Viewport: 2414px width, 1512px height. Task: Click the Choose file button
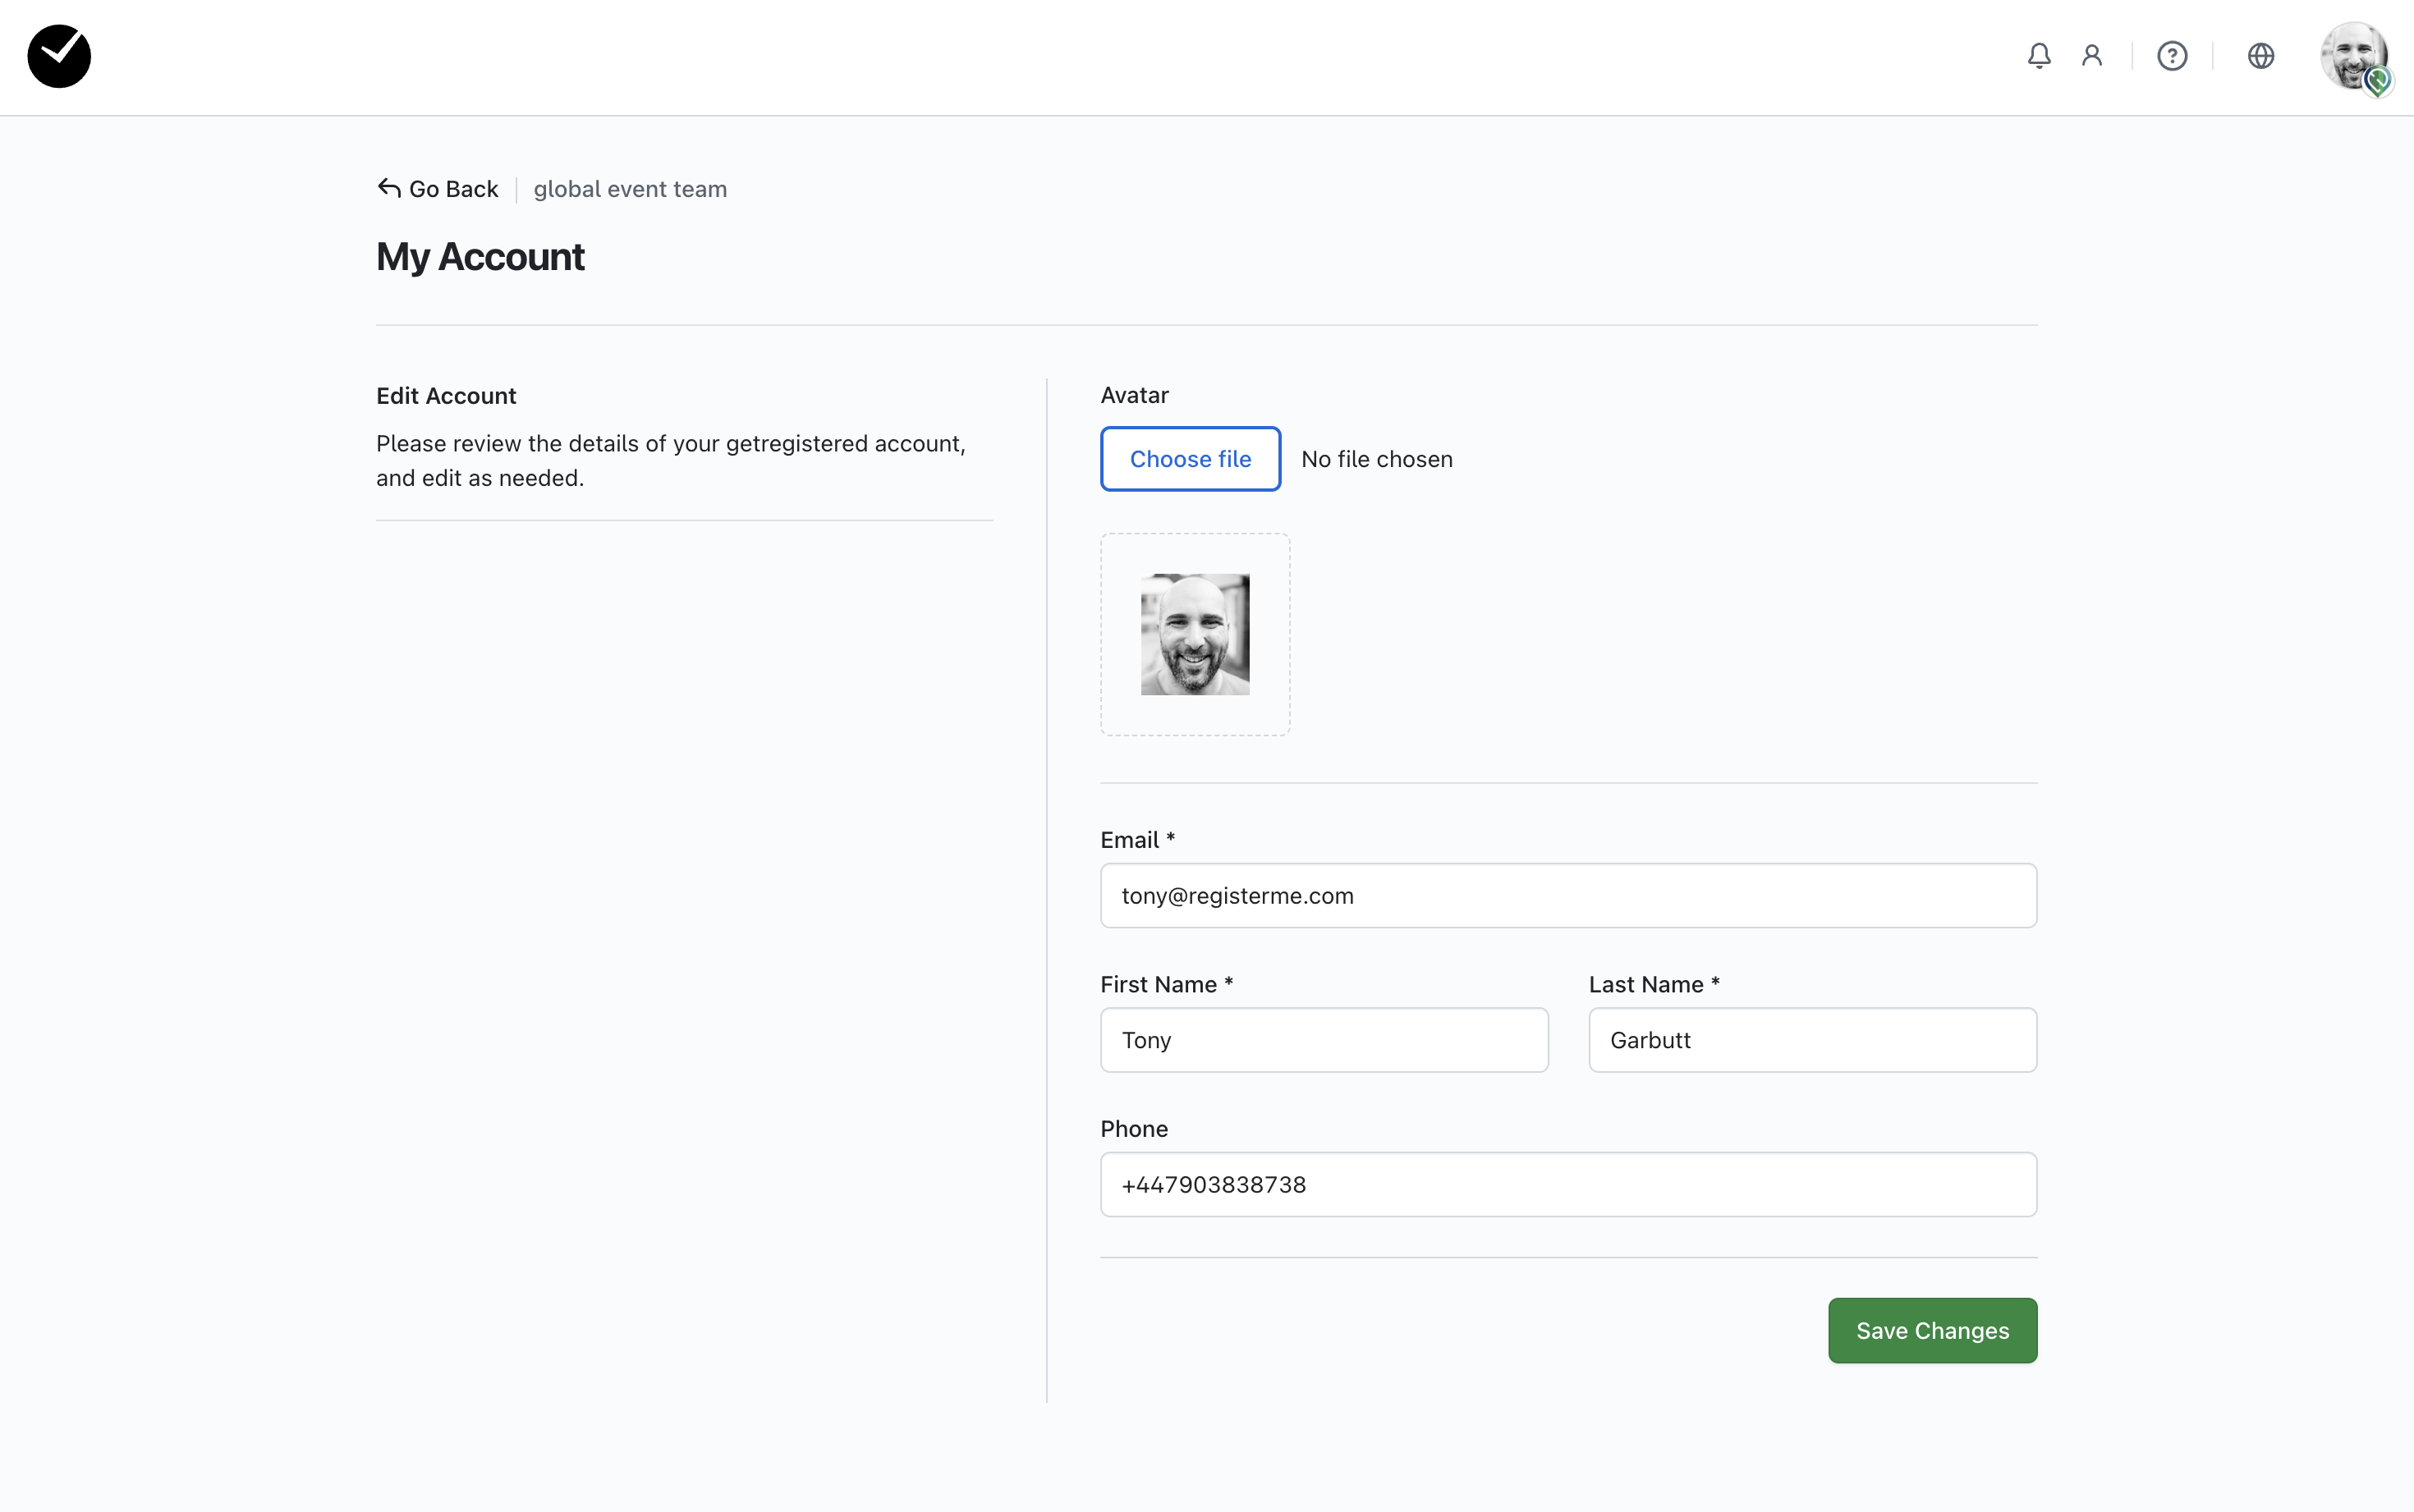pyautogui.click(x=1190, y=459)
